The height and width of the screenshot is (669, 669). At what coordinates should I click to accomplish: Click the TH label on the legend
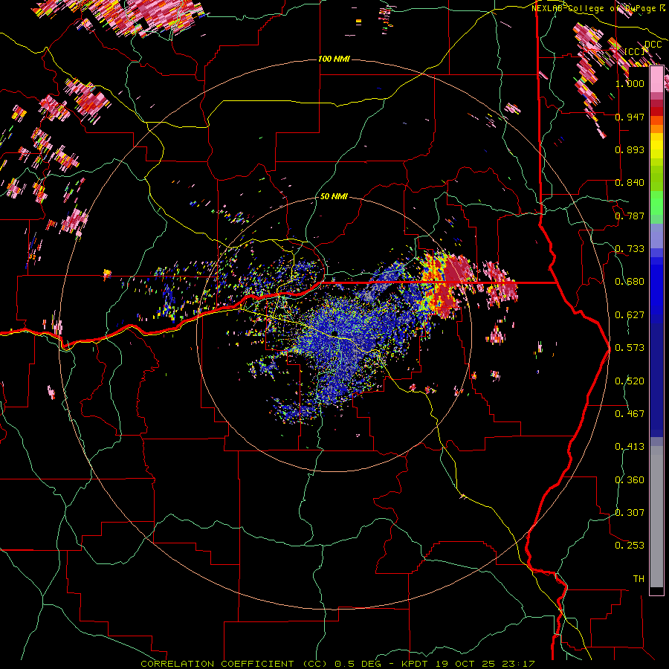click(639, 579)
